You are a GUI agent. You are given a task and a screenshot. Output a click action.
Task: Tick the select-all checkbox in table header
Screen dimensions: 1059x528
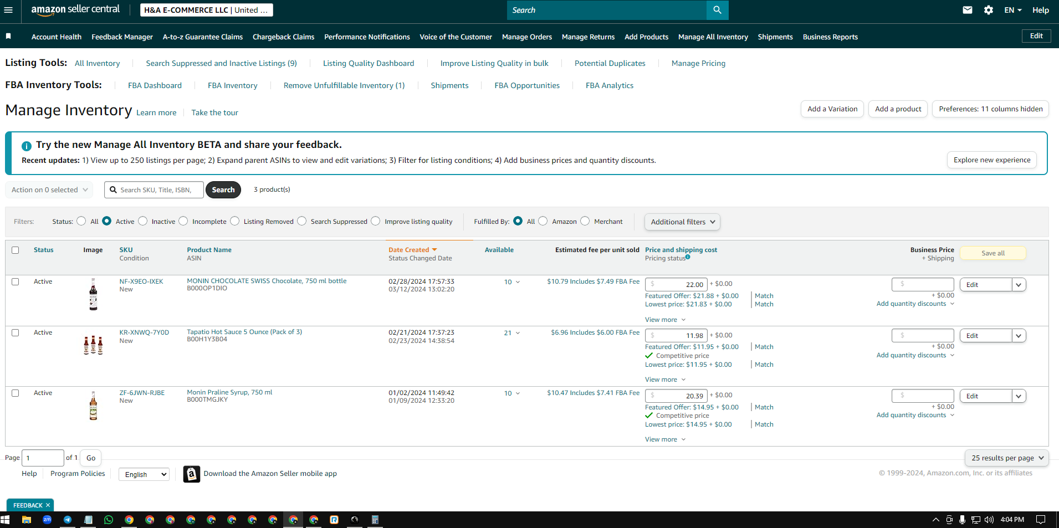pyautogui.click(x=16, y=250)
